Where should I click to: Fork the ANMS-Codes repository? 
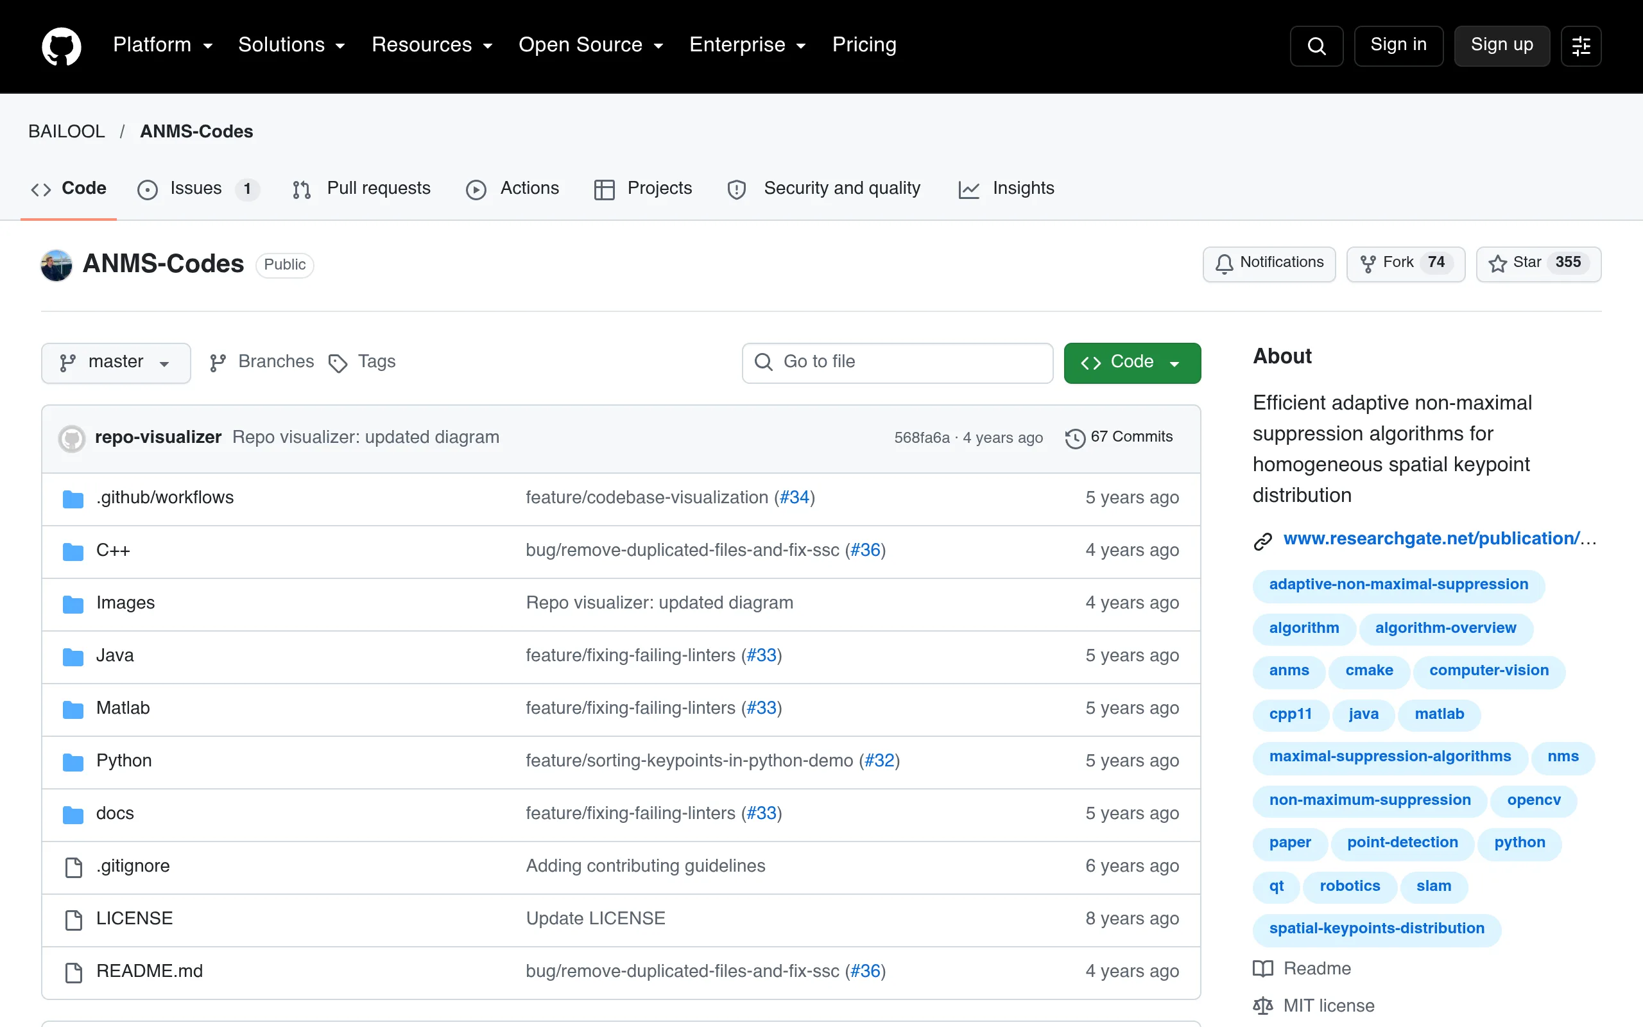pos(1406,264)
